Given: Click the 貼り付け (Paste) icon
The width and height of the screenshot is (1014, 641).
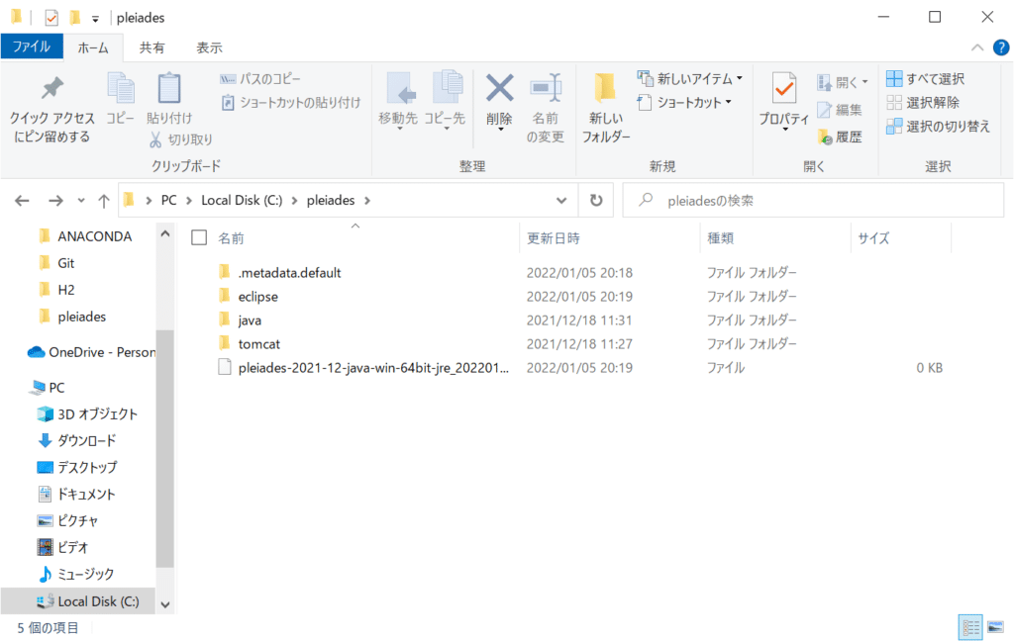Looking at the screenshot, I should 168,99.
